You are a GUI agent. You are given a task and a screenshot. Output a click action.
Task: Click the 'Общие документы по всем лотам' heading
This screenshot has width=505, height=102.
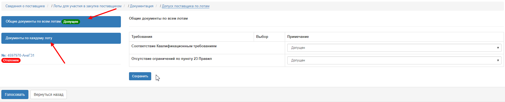pos(158,19)
